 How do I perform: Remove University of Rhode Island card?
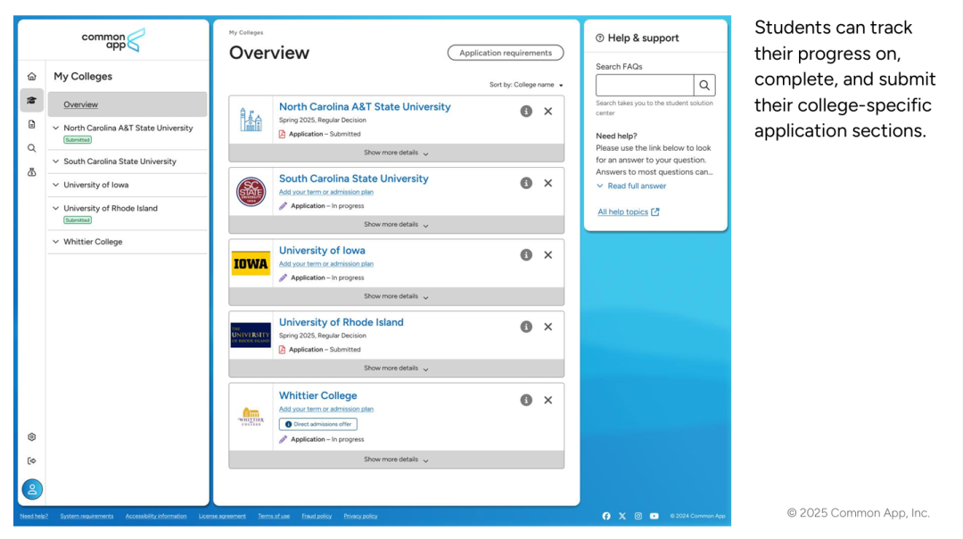pyautogui.click(x=547, y=327)
